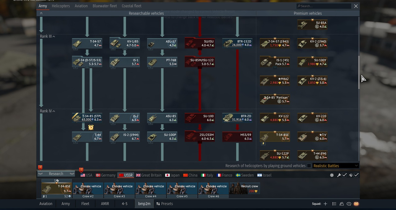This screenshot has height=210, width=396.
Task: Open the Realistic Battles dropdown
Action: (336, 166)
